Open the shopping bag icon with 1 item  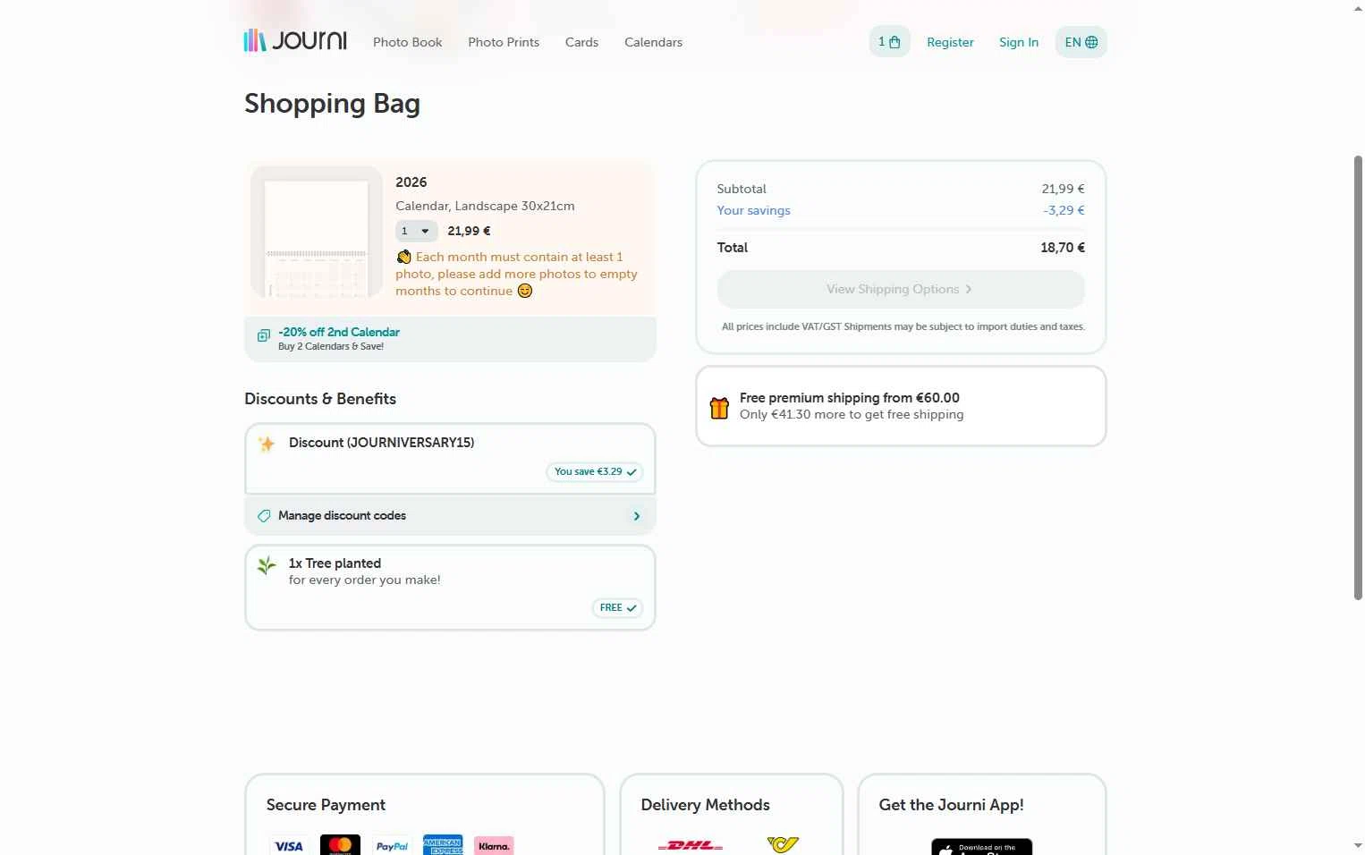point(889,42)
